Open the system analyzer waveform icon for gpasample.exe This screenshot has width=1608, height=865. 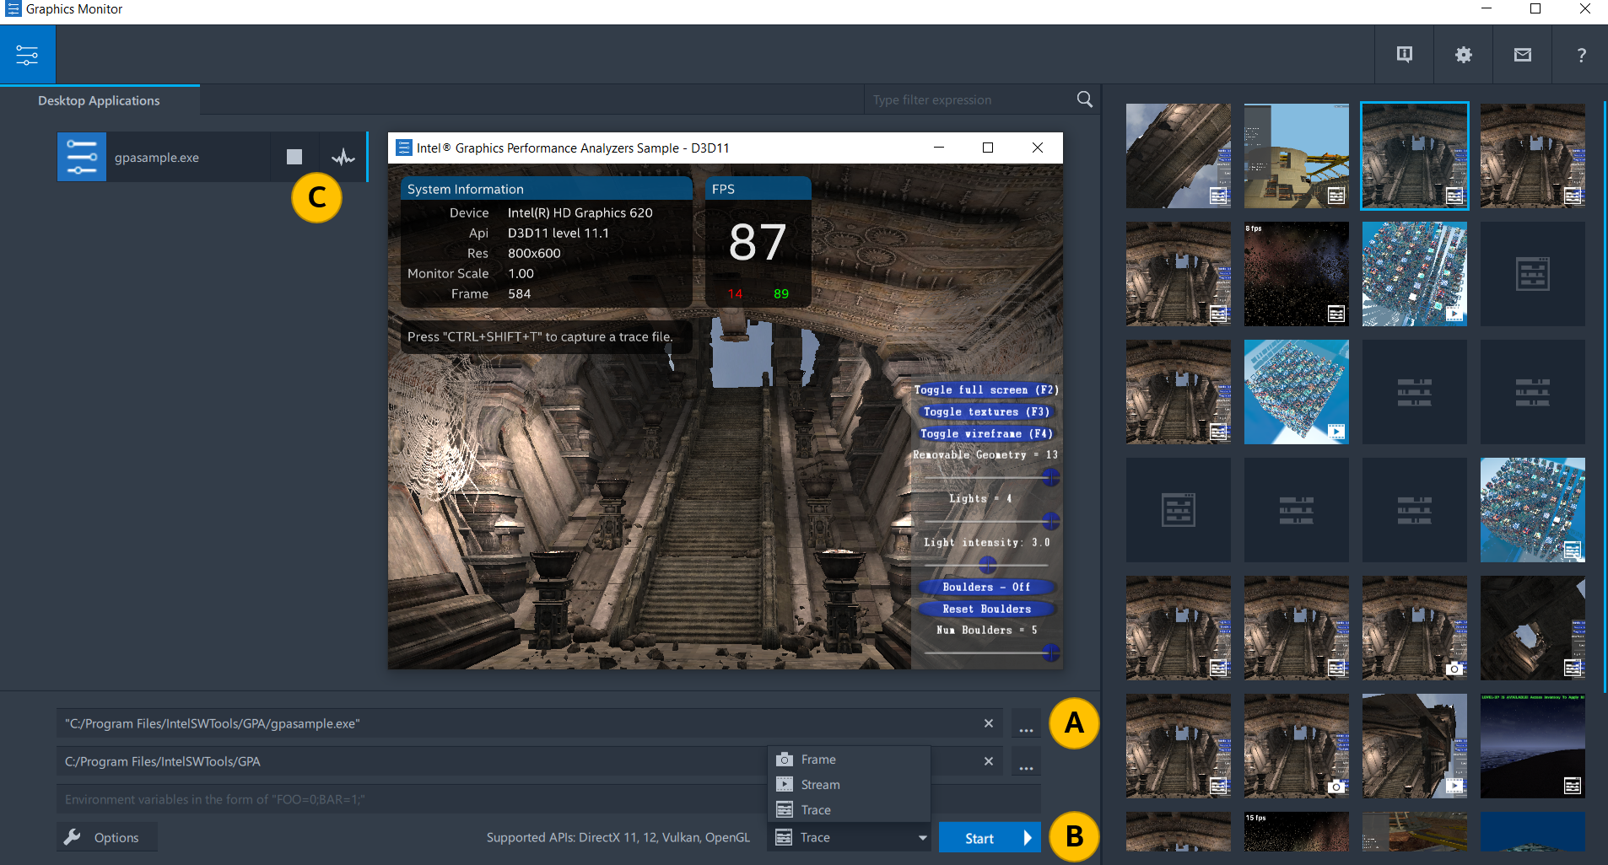tap(343, 157)
